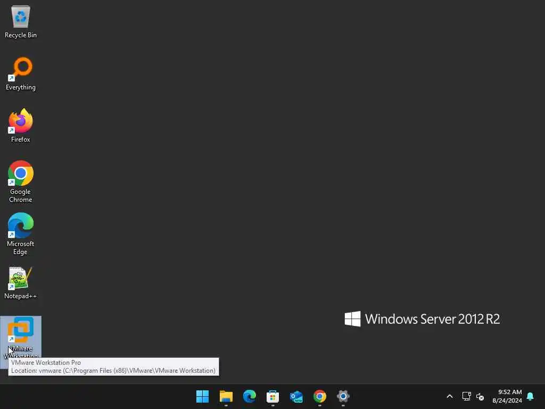Switch to Chrome in the taskbar
545x409 pixels.
click(x=320, y=396)
